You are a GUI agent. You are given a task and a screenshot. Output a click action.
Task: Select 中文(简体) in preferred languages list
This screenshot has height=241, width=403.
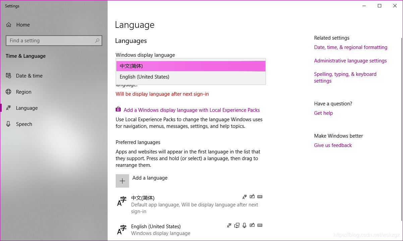(x=189, y=204)
